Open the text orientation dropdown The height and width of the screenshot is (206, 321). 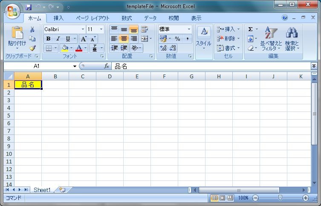coord(140,48)
